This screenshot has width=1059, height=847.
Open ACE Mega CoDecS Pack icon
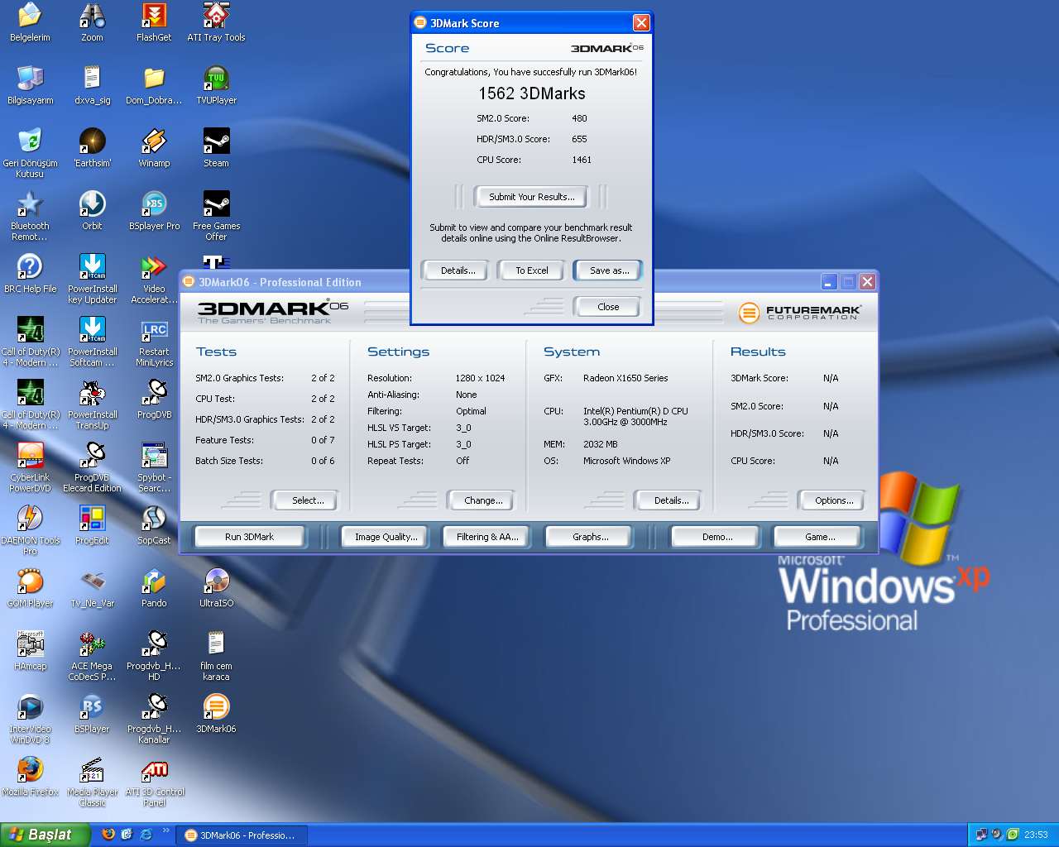(x=92, y=656)
